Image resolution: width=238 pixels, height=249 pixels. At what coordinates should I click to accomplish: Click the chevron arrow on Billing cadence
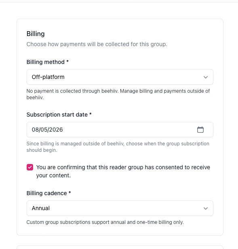pyautogui.click(x=206, y=209)
